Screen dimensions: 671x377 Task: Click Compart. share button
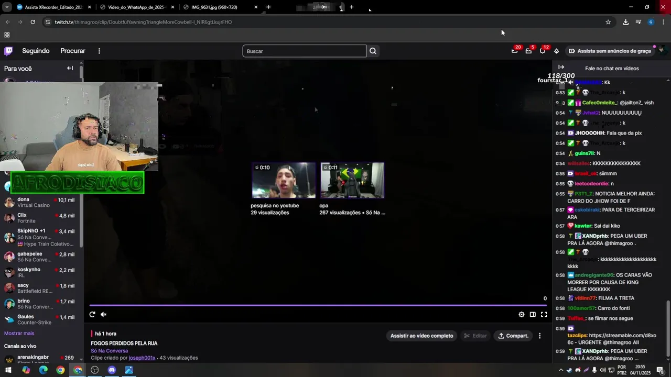pos(513,336)
